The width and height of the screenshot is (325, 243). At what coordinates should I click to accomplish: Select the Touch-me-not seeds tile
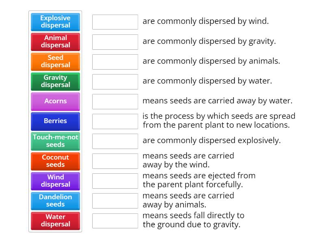tap(55, 141)
